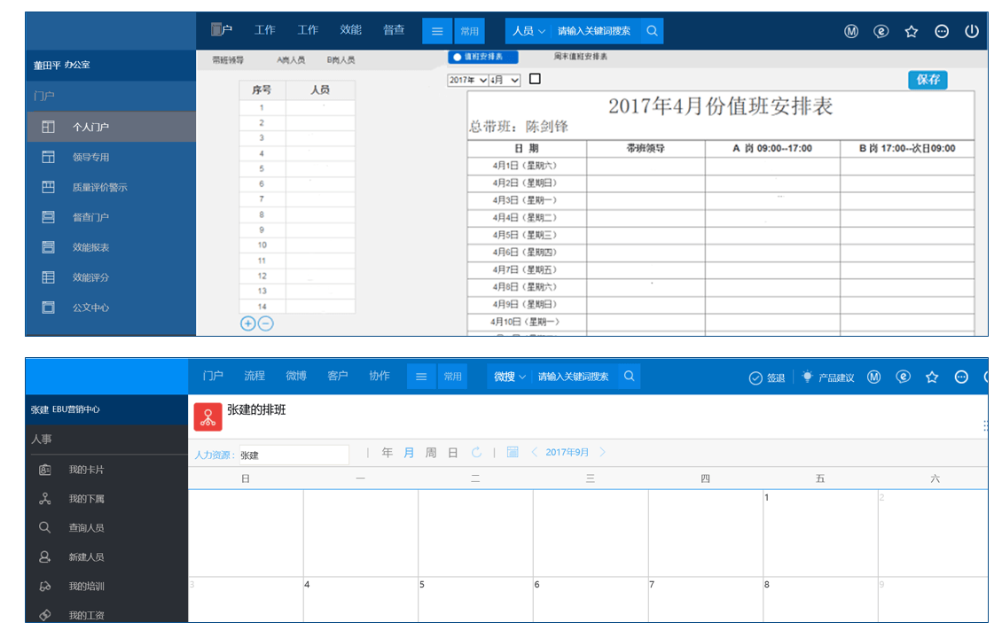The image size is (1002, 638).
Task: Tick the checkbox beside the month dropdown
Action: (x=535, y=79)
